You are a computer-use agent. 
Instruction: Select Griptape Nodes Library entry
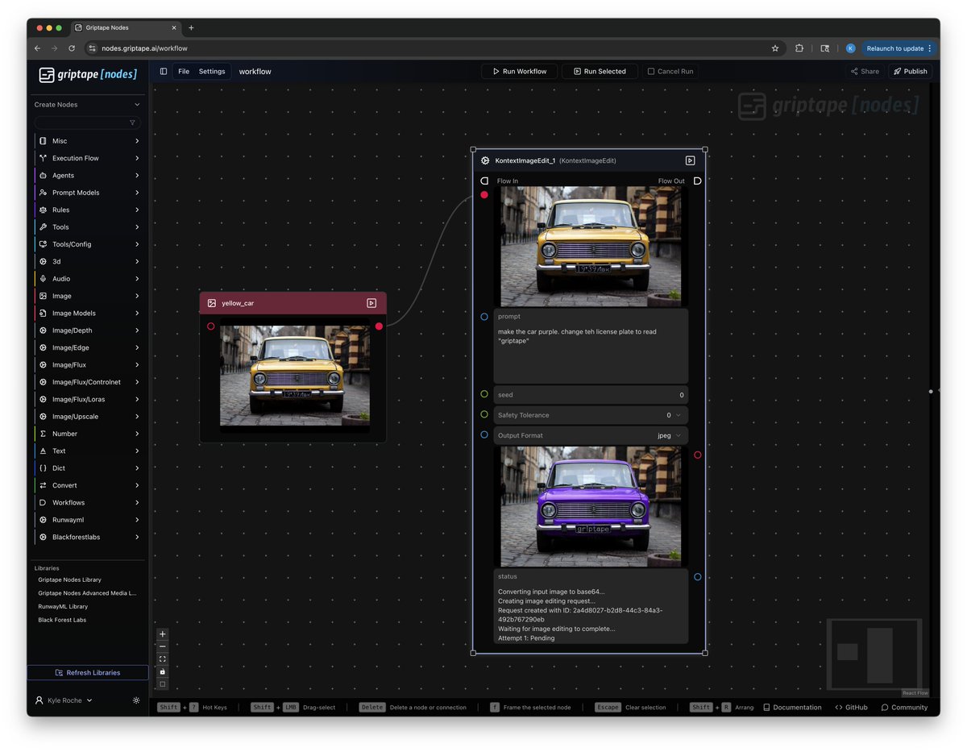(x=70, y=580)
